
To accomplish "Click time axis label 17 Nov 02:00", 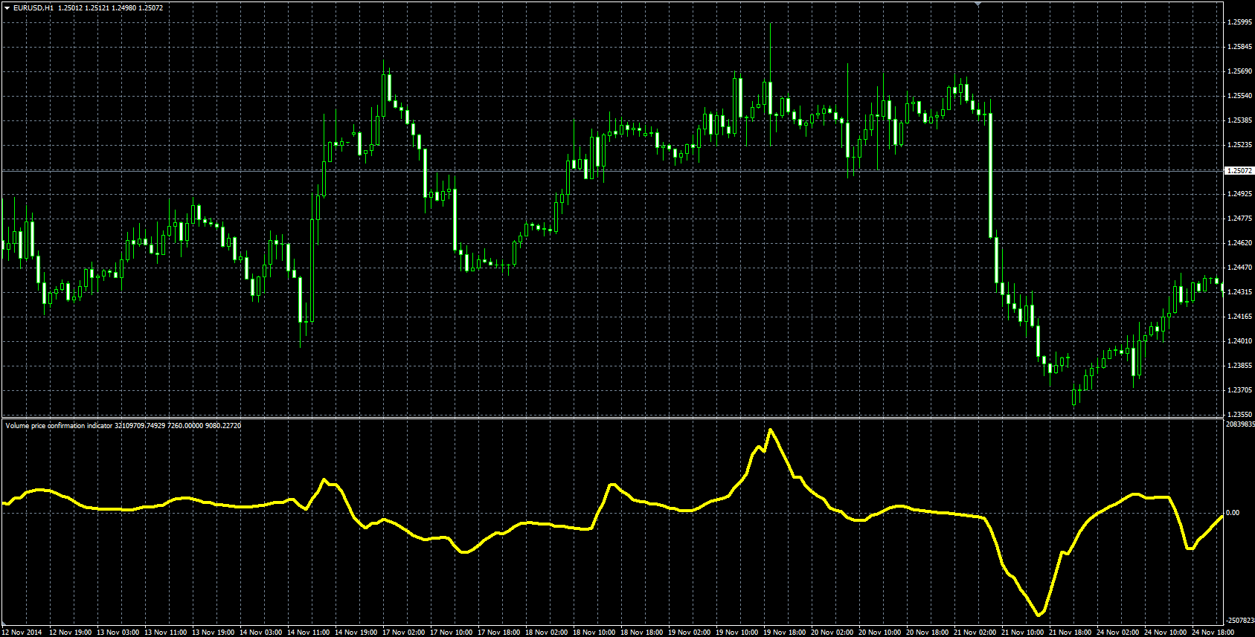I will 404,633.
